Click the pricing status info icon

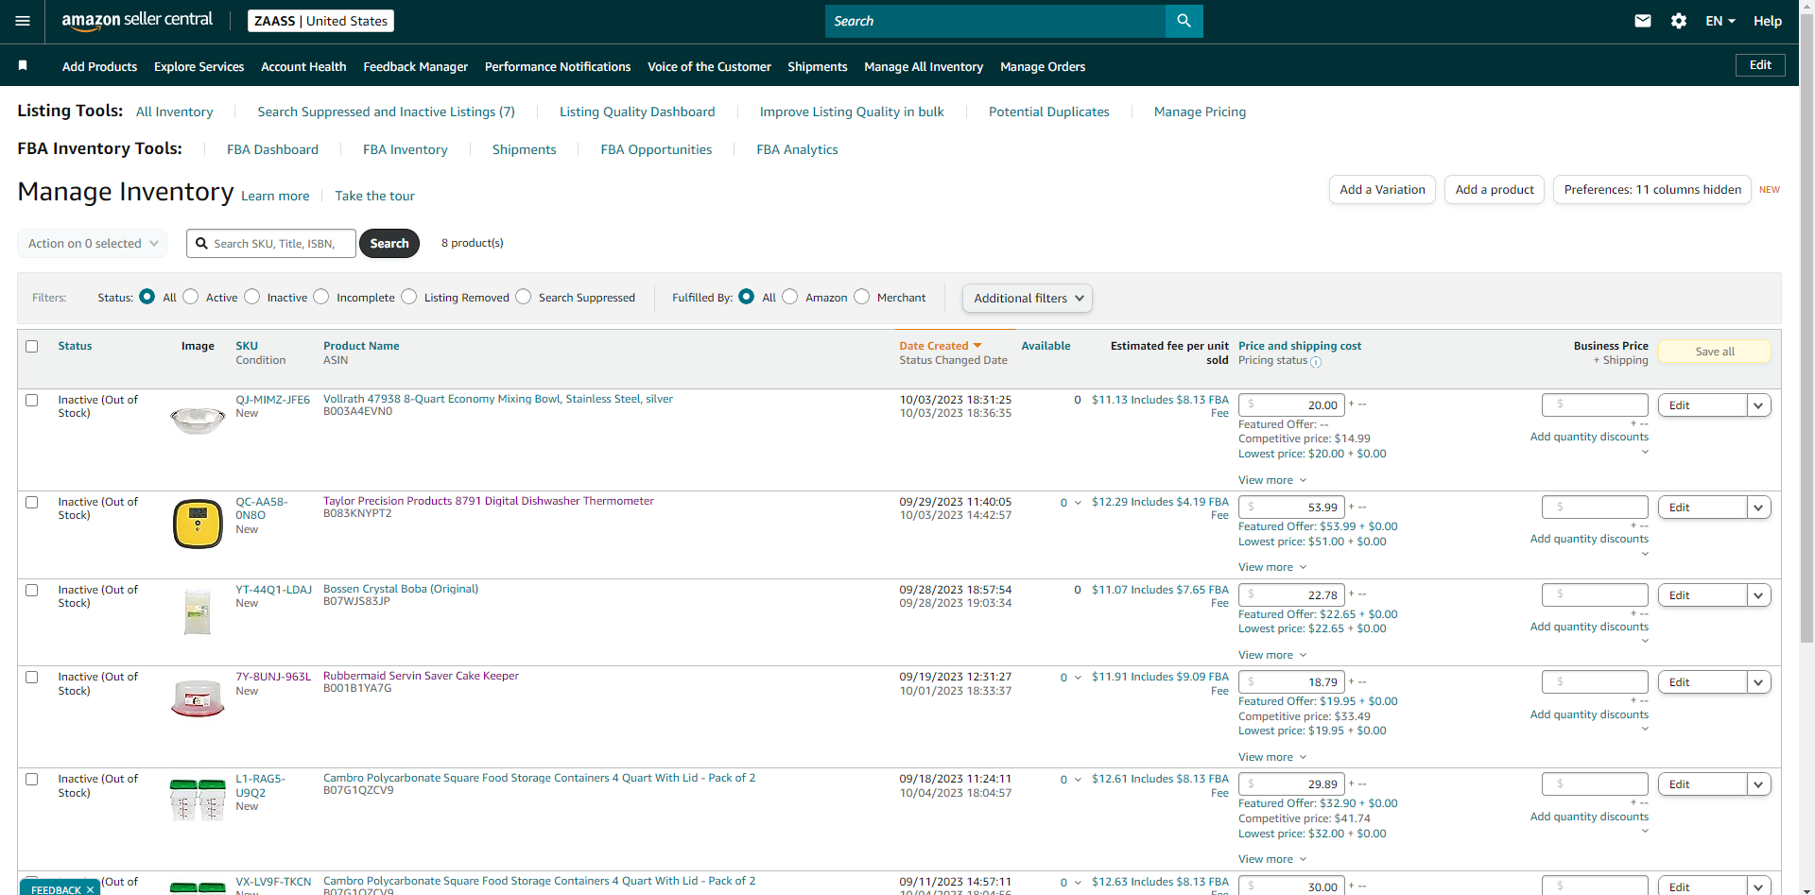(1316, 362)
